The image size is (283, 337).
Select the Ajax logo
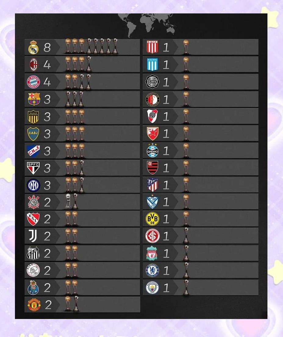[x=33, y=270]
